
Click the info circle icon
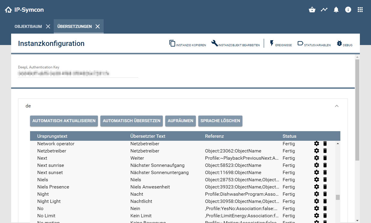(x=348, y=10)
